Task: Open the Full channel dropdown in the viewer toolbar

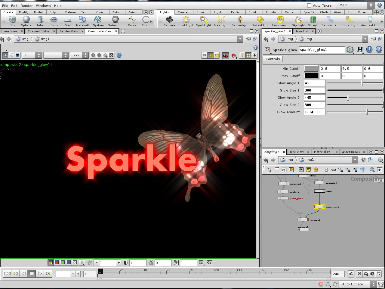Action: tap(56, 55)
